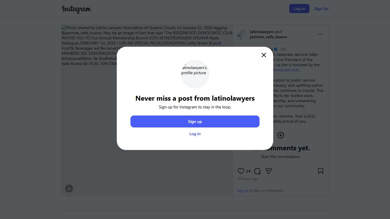Load more comments with plus circle icon

(280, 135)
